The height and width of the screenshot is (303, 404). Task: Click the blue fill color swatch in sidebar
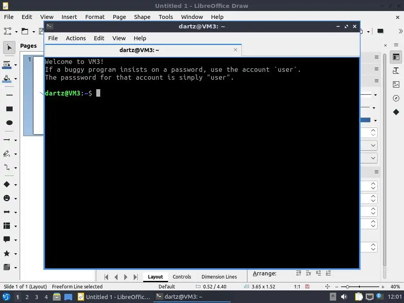tap(366, 120)
